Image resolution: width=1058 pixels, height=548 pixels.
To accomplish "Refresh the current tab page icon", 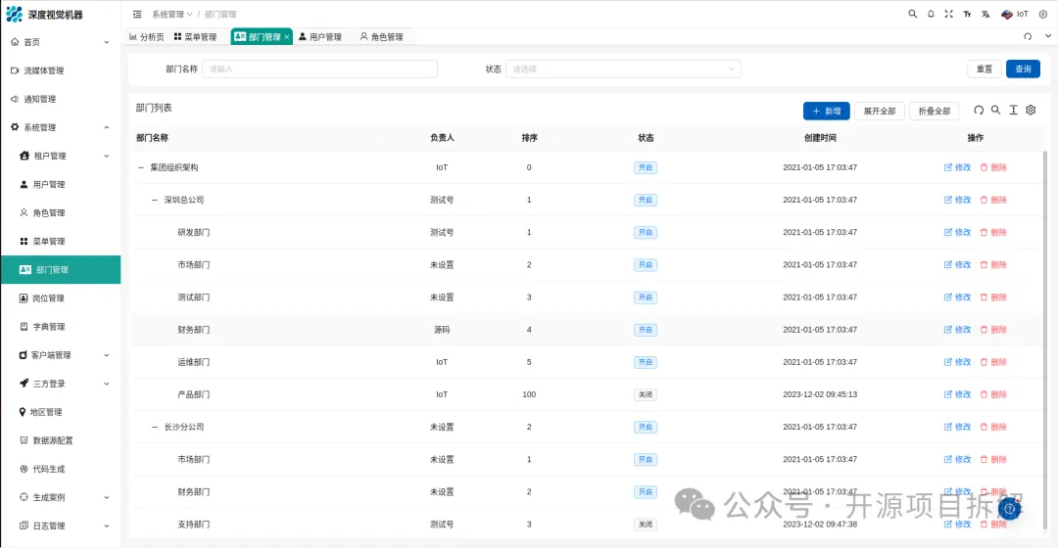I will click(1028, 36).
